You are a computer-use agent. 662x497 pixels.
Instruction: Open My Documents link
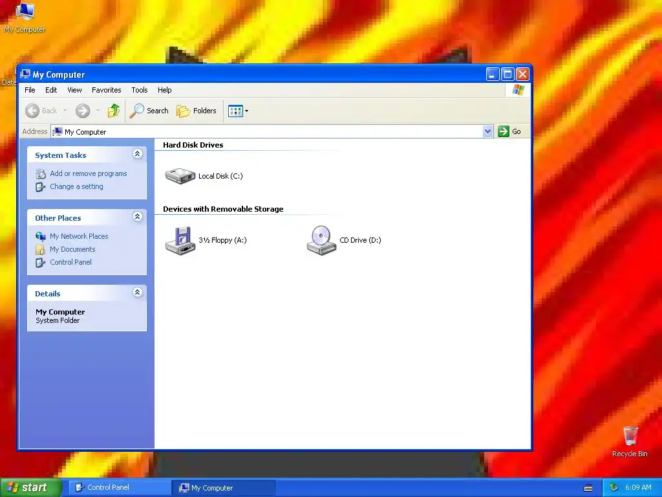pos(72,249)
